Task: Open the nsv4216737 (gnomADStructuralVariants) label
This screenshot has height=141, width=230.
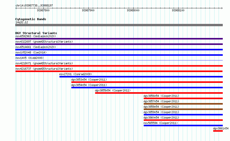Action: tap(44, 69)
